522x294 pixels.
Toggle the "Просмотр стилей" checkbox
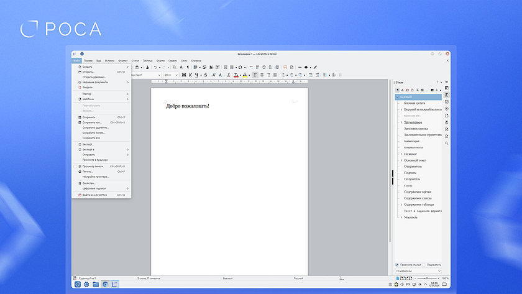[x=398, y=265]
